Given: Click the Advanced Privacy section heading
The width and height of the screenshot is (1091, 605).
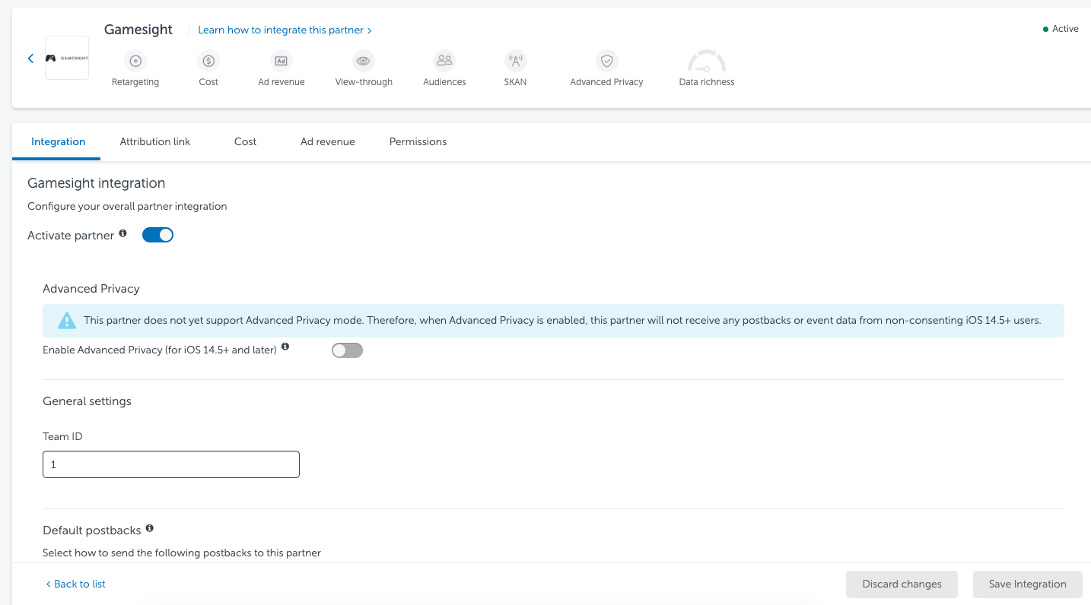Looking at the screenshot, I should click(91, 289).
